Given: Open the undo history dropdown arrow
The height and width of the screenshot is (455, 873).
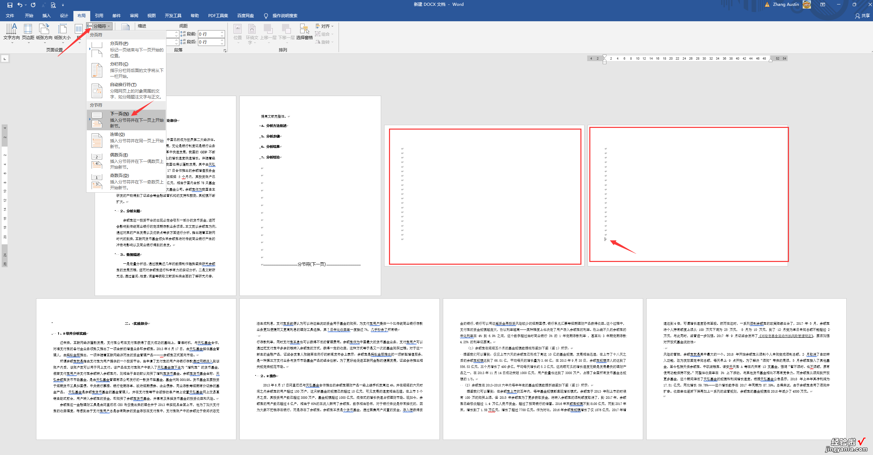Looking at the screenshot, I should (x=25, y=5).
